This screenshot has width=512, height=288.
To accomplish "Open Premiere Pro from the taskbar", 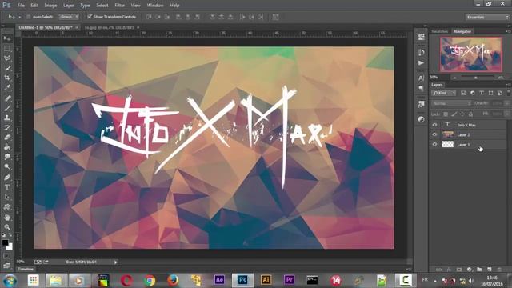I will pos(289,280).
